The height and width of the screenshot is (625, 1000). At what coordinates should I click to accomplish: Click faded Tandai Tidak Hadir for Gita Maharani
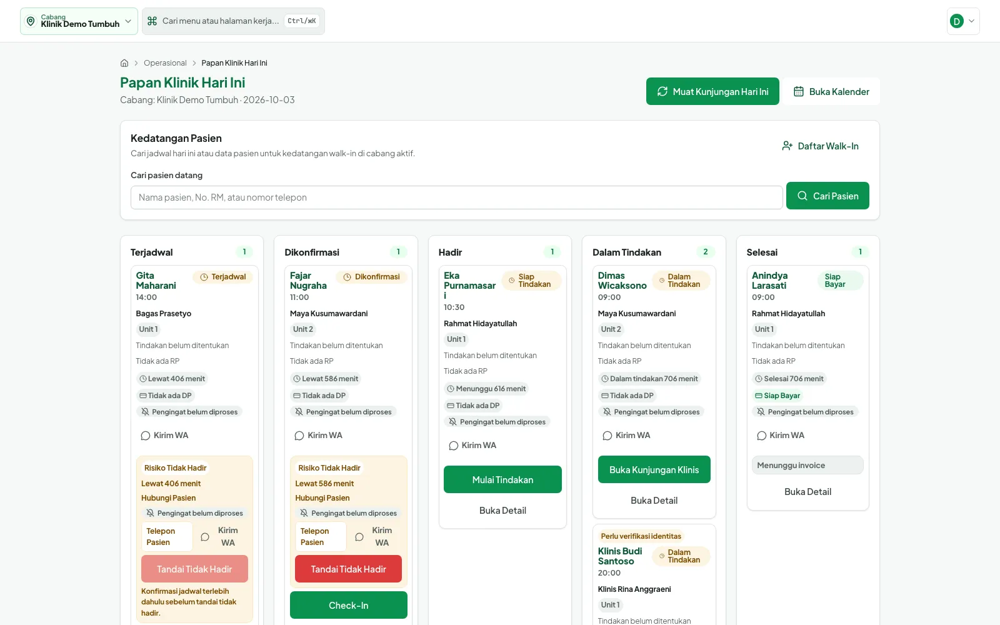pos(194,569)
